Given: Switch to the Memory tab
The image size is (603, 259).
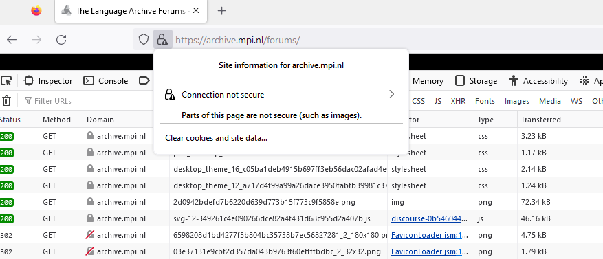Looking at the screenshot, I should 428,81.
